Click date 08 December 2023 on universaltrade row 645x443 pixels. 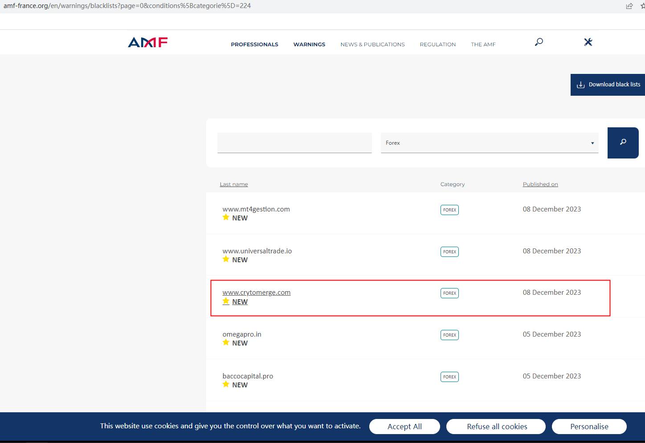pos(552,251)
